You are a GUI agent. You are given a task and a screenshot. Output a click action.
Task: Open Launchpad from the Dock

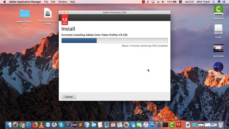coord(15,125)
